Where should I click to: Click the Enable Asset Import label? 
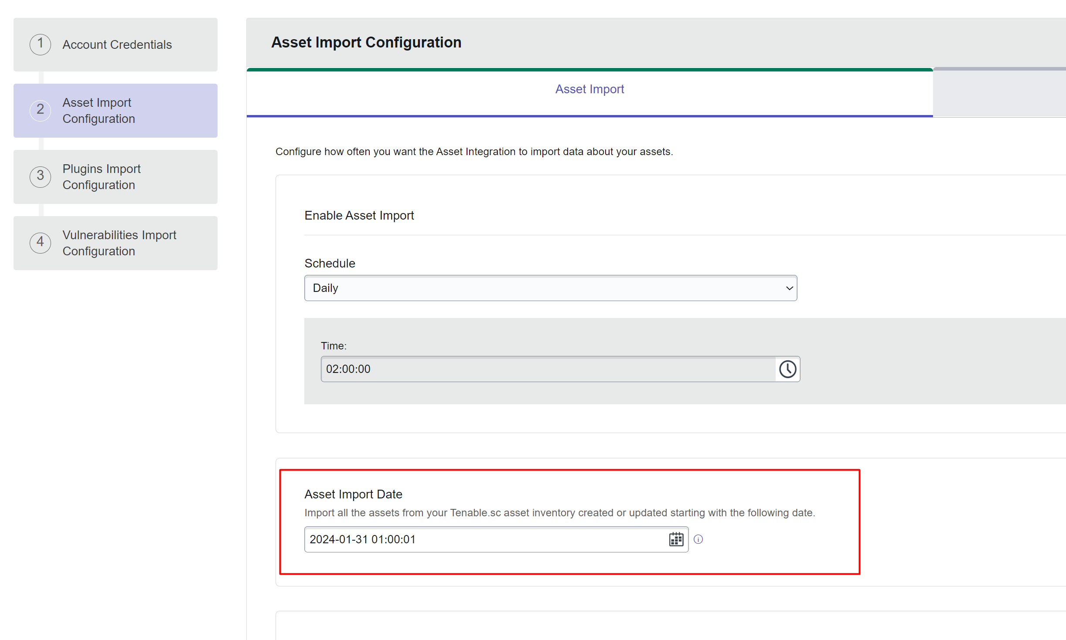click(x=359, y=216)
